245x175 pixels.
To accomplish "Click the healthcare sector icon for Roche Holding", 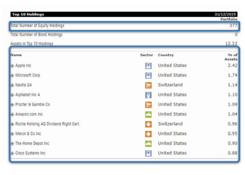I will [x=148, y=124].
